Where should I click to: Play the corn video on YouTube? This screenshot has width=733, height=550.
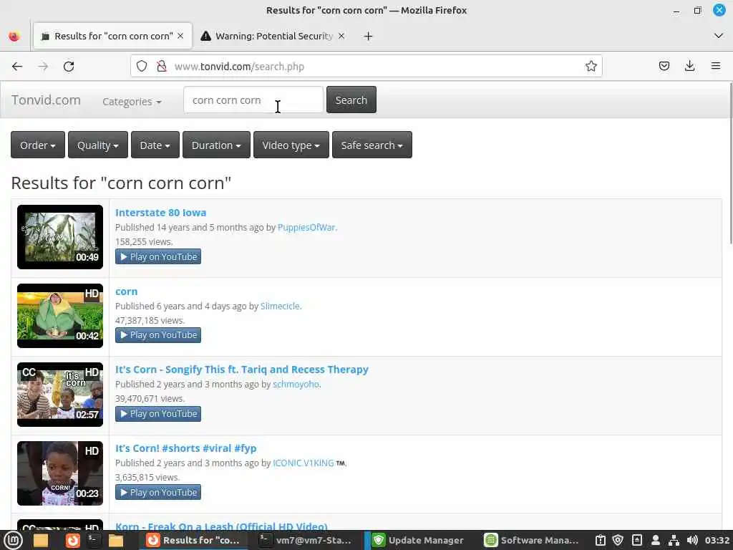[x=158, y=335]
